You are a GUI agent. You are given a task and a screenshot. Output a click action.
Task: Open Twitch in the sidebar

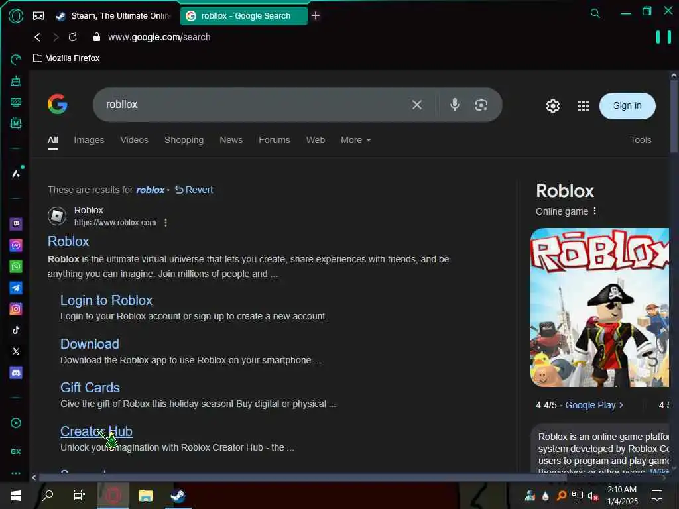[x=16, y=224]
